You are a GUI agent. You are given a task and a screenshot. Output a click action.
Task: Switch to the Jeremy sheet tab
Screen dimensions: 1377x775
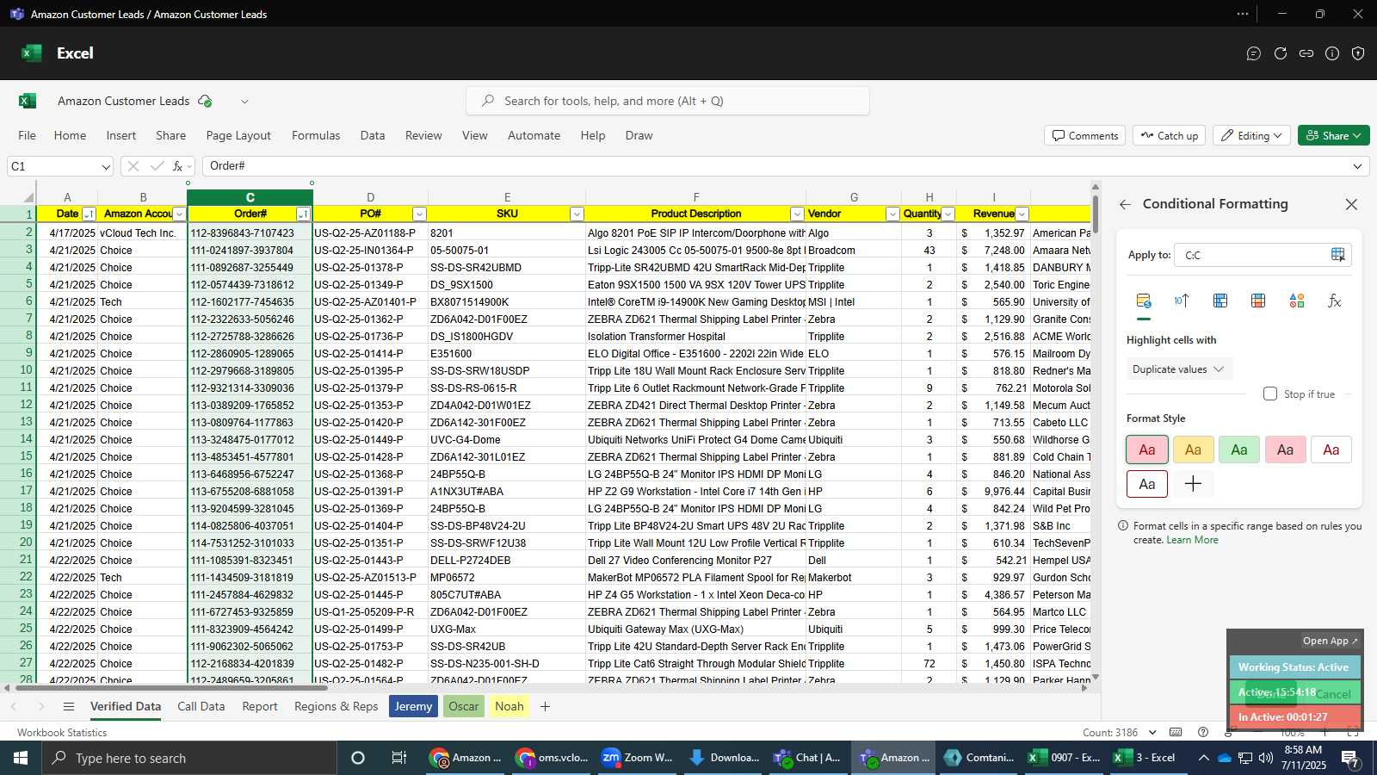(413, 706)
